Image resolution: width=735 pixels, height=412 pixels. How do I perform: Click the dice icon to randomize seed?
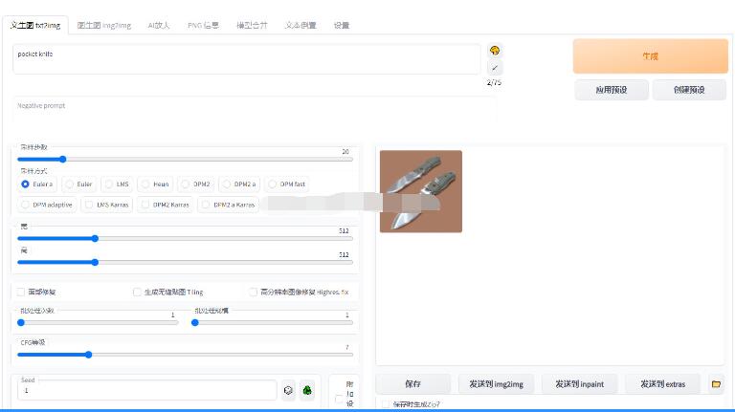tap(288, 390)
